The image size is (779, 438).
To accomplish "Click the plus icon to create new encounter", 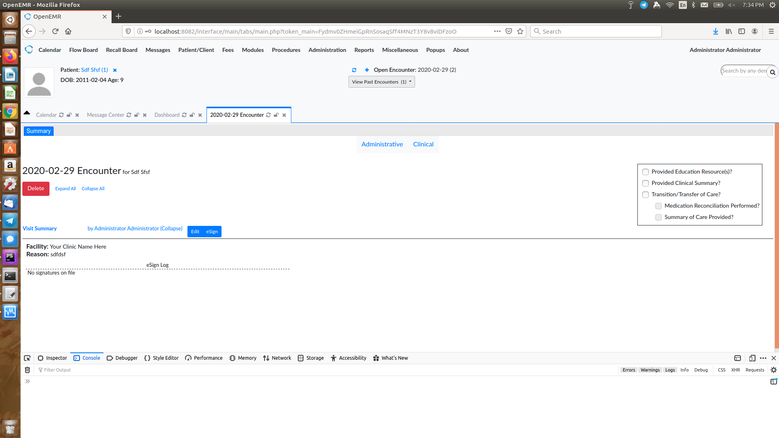I will tap(366, 70).
